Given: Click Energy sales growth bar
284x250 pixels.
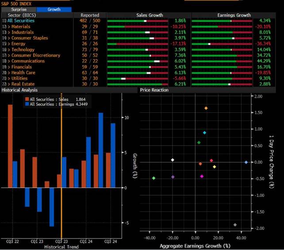Looking at the screenshot, I should 138,44.
